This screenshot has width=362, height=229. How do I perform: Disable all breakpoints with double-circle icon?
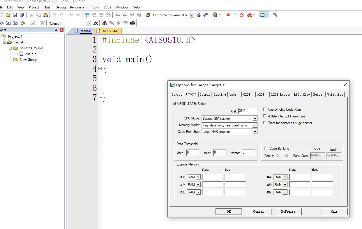coord(242,15)
